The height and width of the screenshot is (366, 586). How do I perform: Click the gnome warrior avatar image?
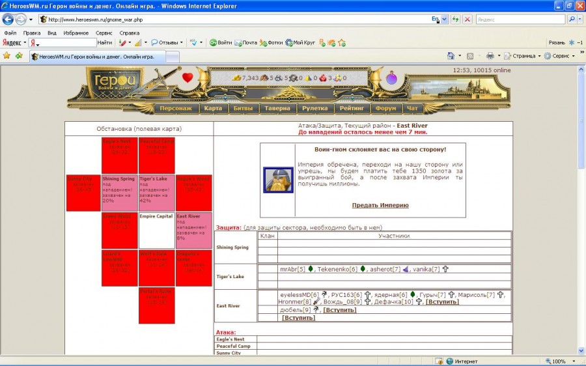278,180
